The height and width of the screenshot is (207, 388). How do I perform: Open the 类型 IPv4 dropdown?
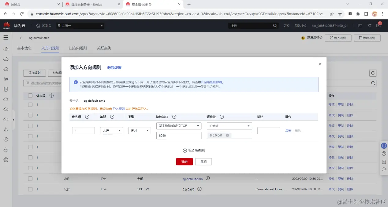click(140, 131)
